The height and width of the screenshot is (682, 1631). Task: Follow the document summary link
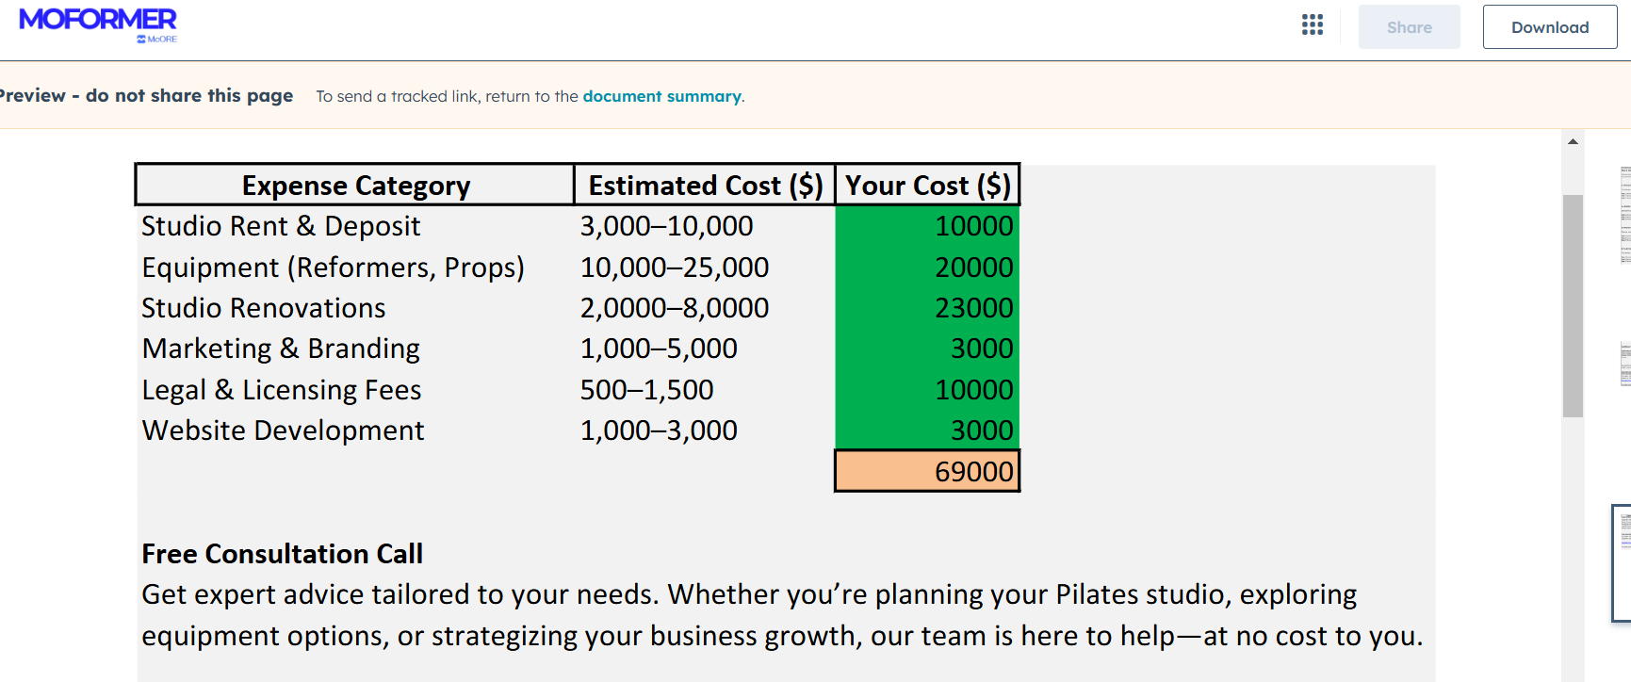tap(661, 96)
